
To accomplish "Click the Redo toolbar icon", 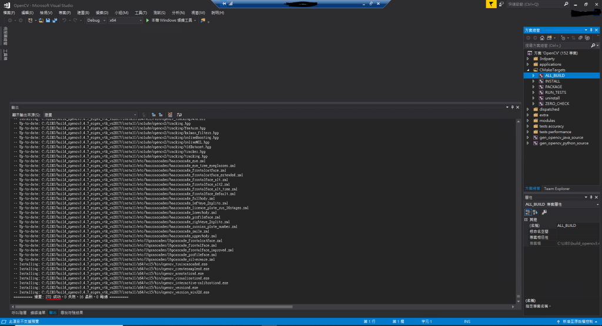I will click(75, 21).
